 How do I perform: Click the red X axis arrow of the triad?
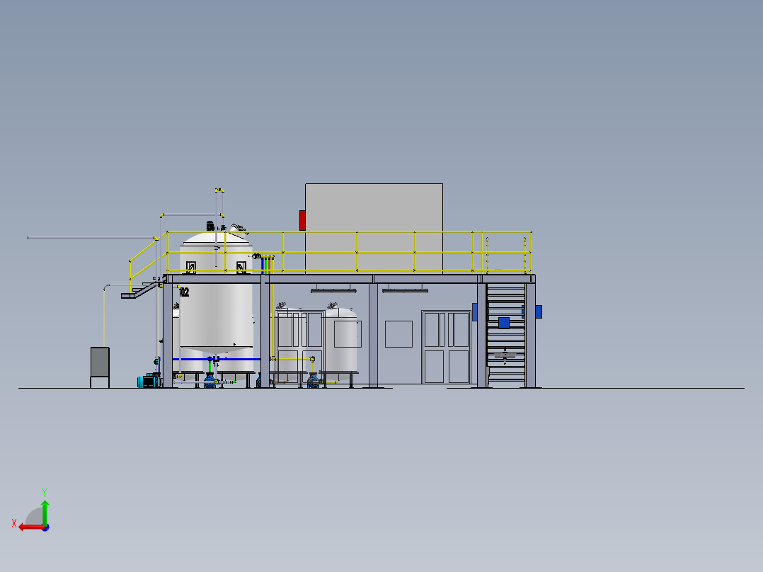tap(30, 527)
